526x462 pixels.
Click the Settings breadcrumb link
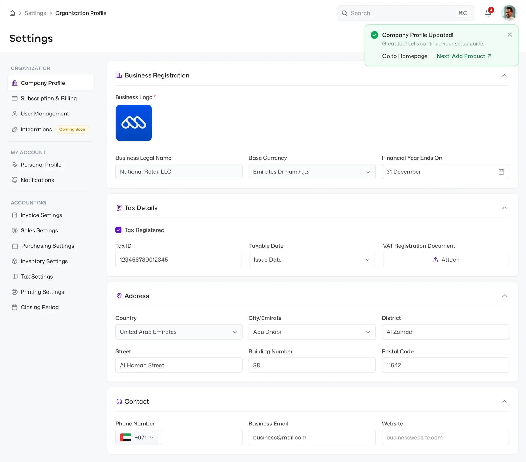(35, 13)
